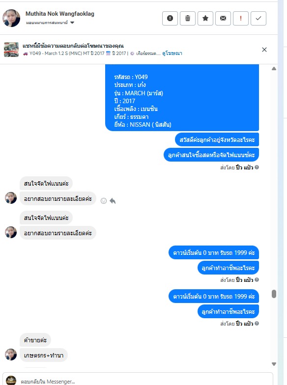
Task: Click Muthita Nok Wangfaoklag name header
Action: click(x=60, y=14)
